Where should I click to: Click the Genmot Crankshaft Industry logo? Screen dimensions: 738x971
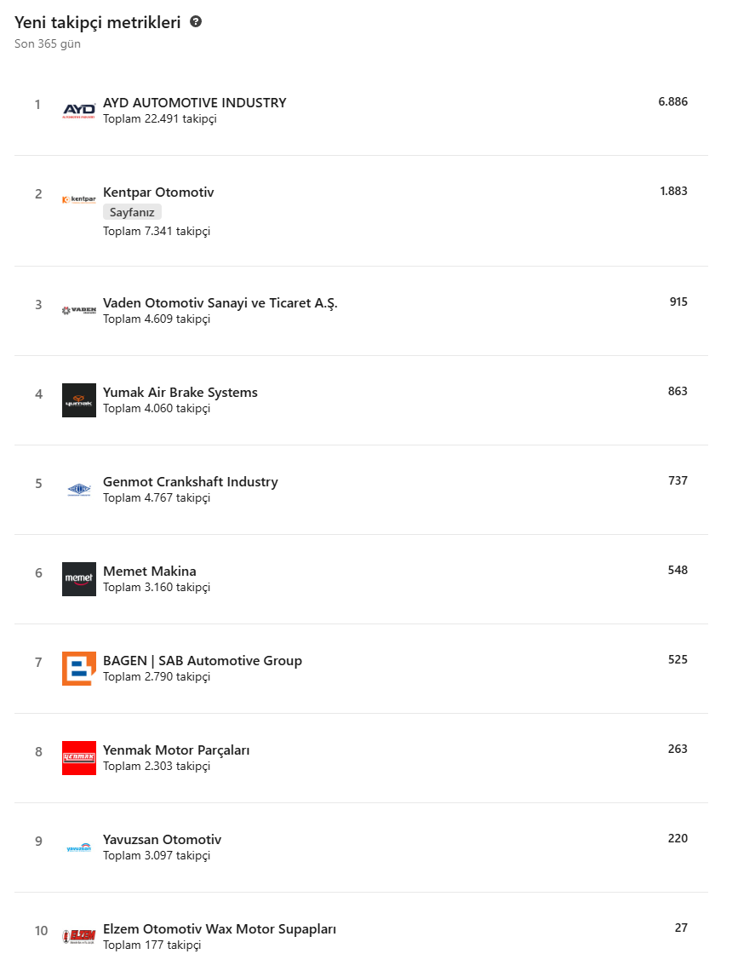tap(78, 490)
